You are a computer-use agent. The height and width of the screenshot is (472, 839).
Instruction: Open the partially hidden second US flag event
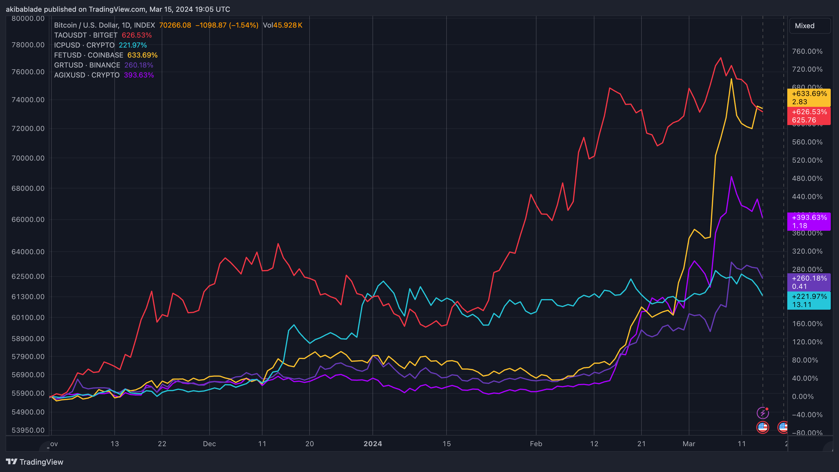click(783, 427)
